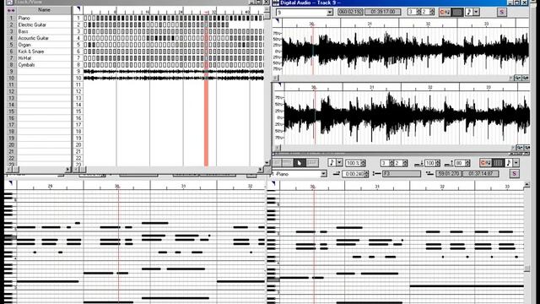Toggle the red Ch button in piano roll toolbar
Screen dimensions: 540x304
pos(485,163)
